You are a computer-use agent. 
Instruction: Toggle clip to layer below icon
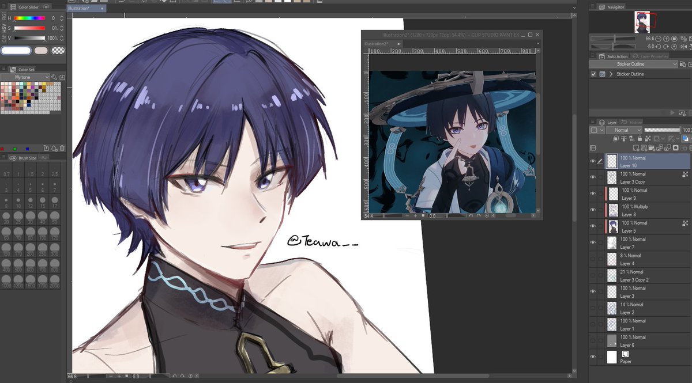[616, 139]
